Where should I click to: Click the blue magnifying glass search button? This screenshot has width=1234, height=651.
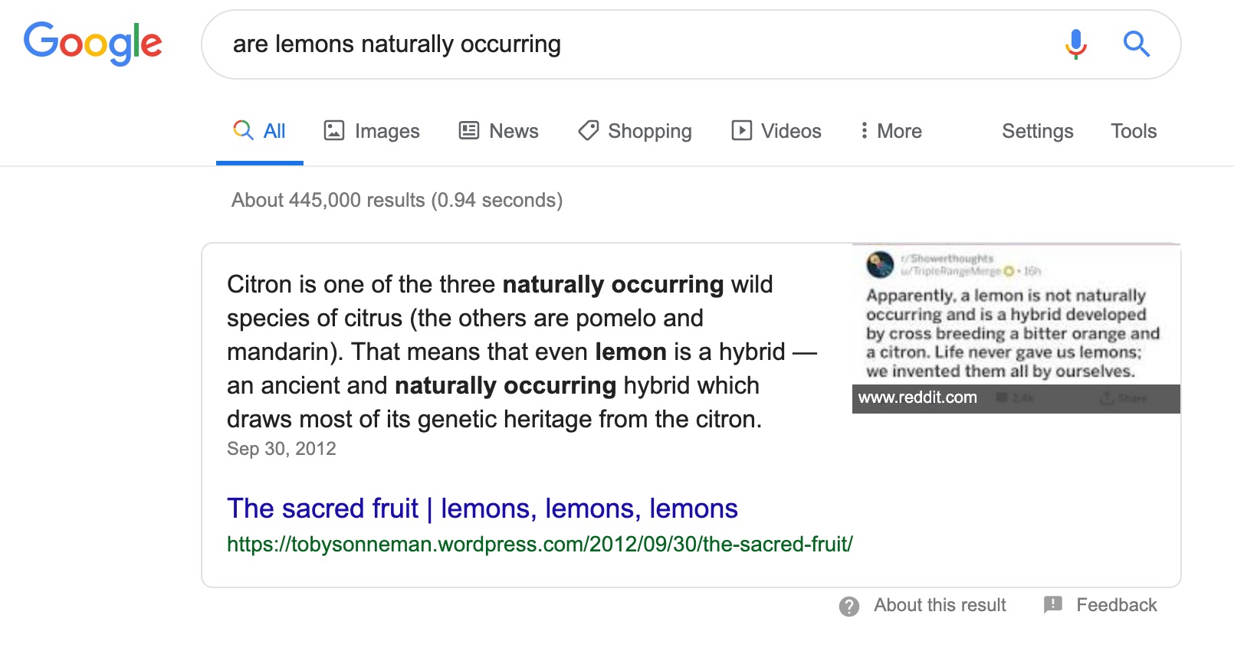(1136, 44)
